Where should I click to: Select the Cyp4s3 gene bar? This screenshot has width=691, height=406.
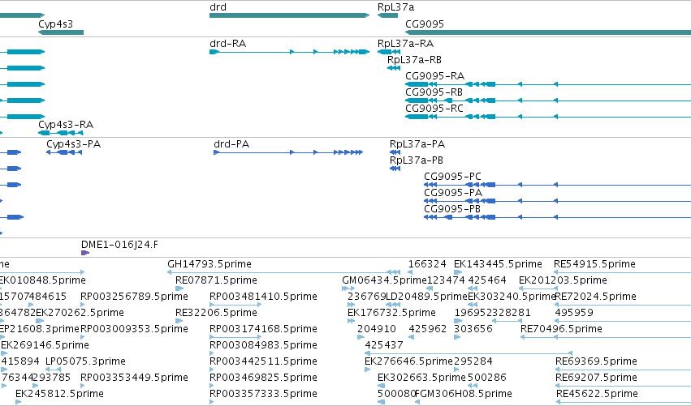(61, 32)
